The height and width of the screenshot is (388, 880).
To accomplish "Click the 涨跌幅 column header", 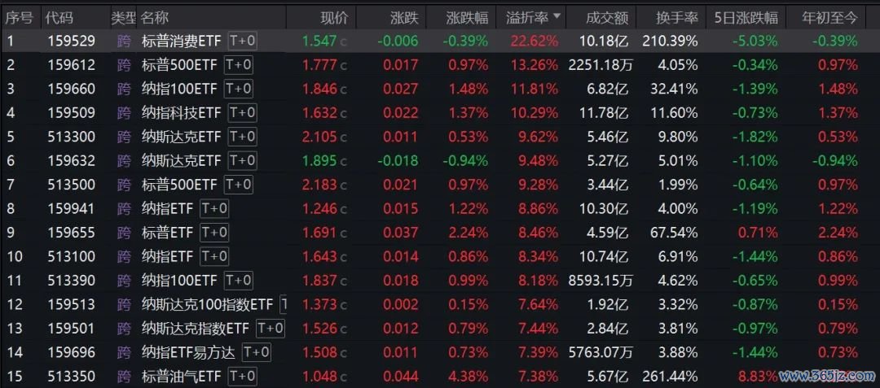I will [x=467, y=16].
